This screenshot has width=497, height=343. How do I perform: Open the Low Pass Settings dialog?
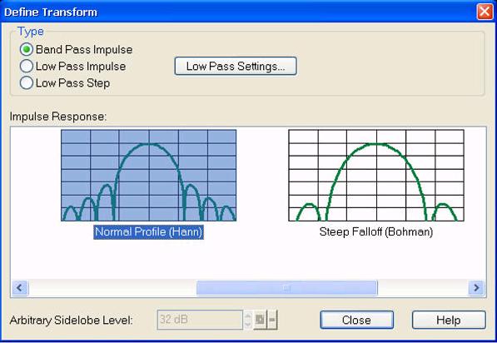click(236, 67)
